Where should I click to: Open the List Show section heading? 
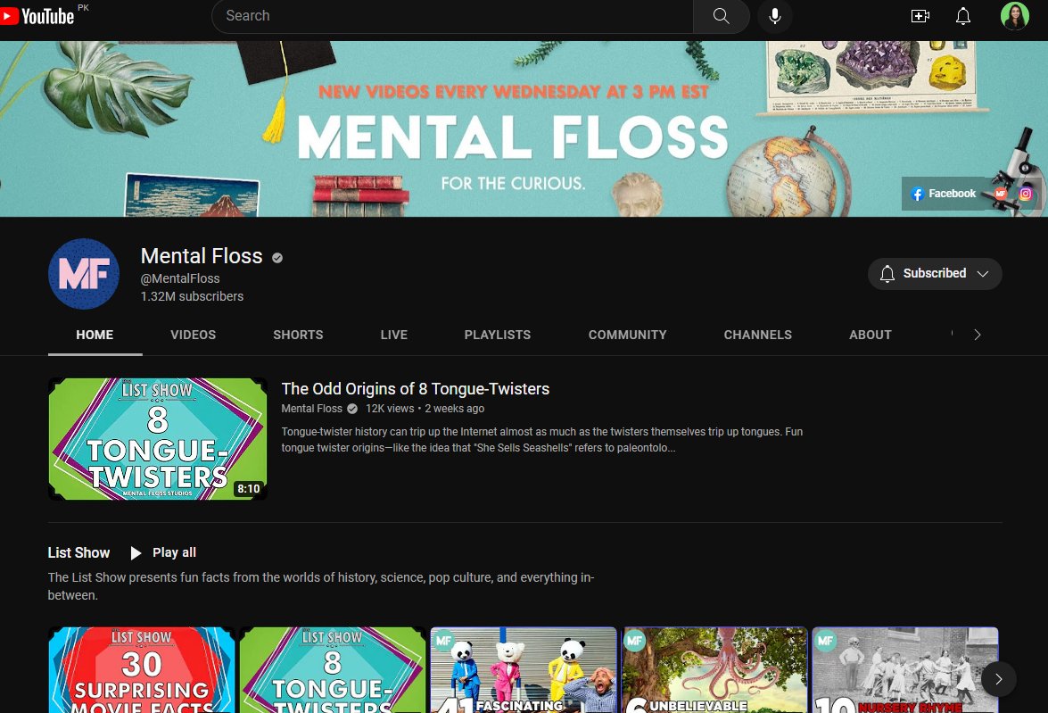[x=78, y=552]
